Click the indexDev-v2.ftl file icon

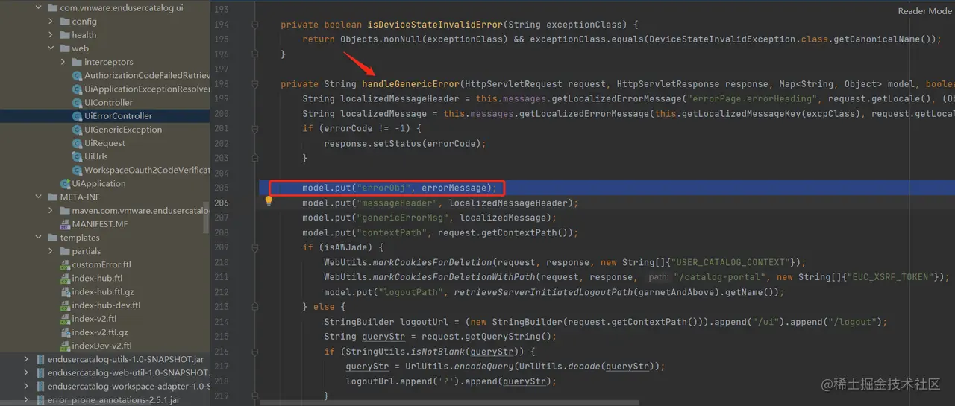point(65,346)
